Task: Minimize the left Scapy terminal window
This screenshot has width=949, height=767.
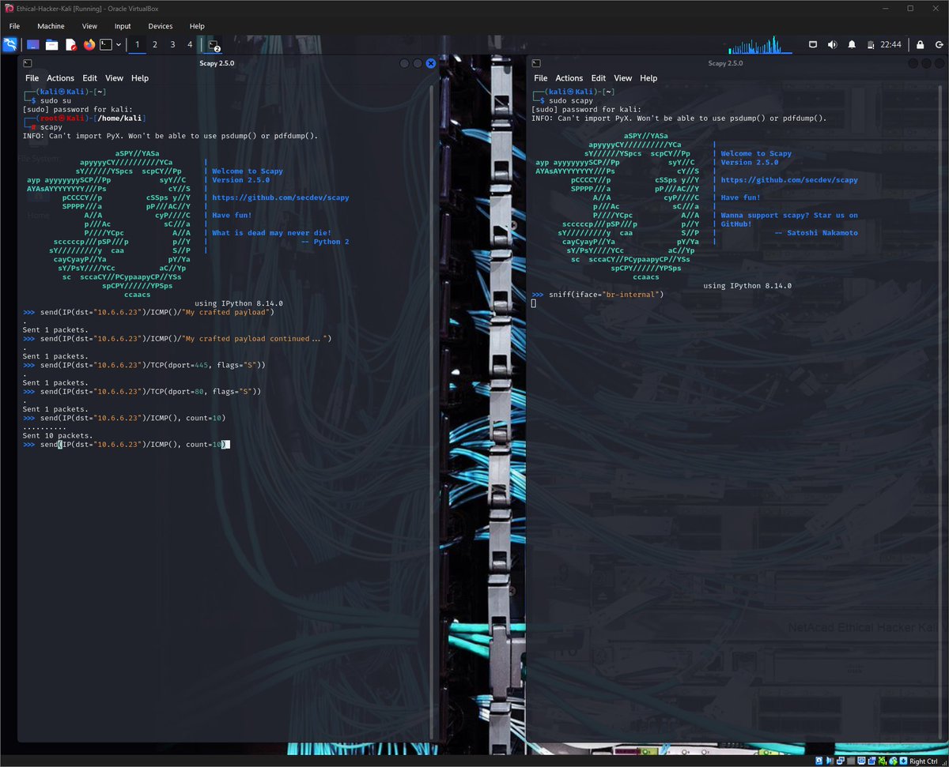Action: 405,63
